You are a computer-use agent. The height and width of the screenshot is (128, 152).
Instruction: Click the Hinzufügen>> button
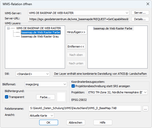point(76,32)
